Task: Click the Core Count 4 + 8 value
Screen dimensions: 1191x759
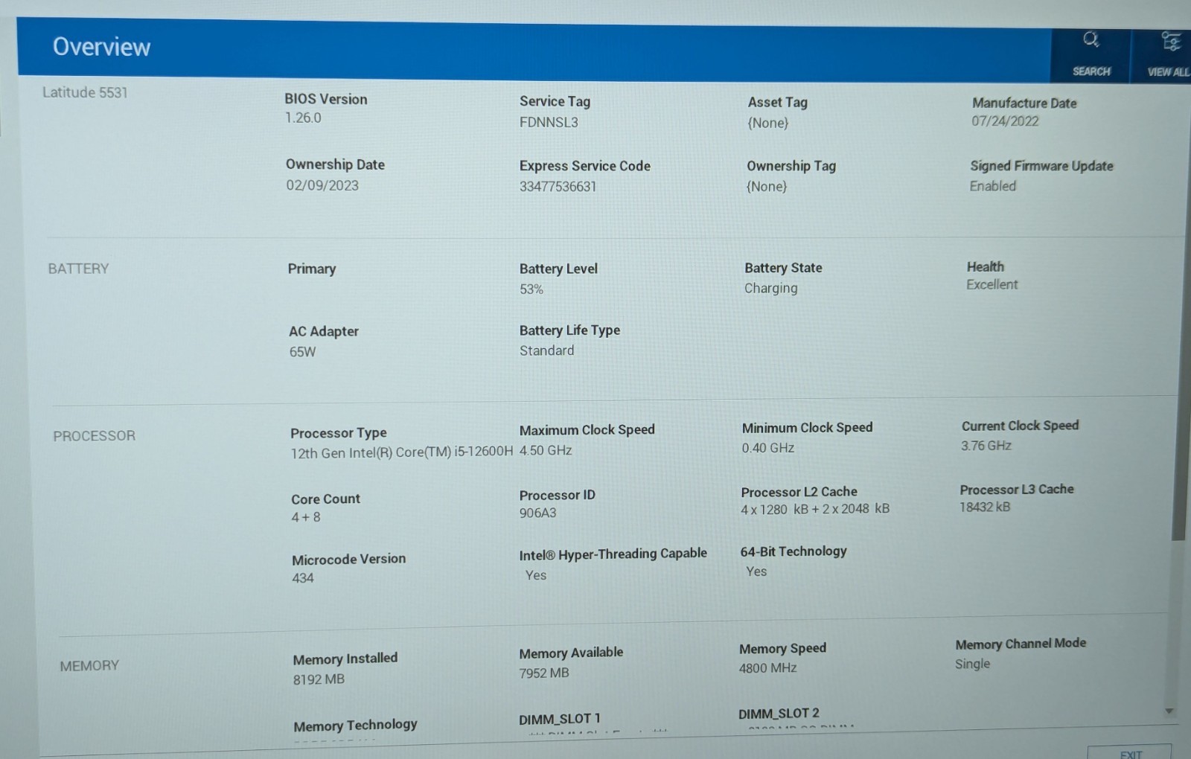Action: 306,517
